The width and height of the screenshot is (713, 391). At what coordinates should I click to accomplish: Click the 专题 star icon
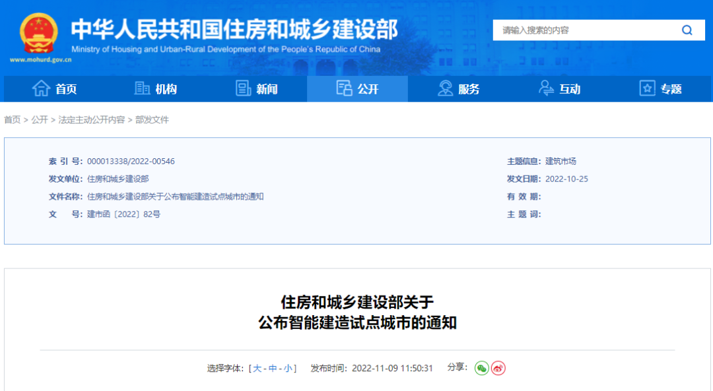click(x=646, y=88)
